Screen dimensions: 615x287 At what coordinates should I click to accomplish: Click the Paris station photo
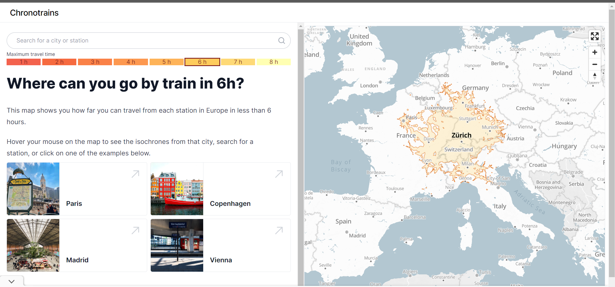click(x=33, y=189)
